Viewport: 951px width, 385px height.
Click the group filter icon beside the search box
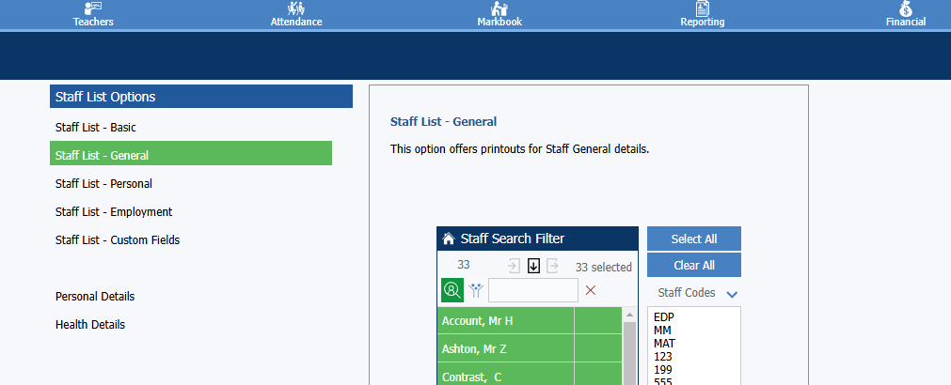pyautogui.click(x=476, y=290)
